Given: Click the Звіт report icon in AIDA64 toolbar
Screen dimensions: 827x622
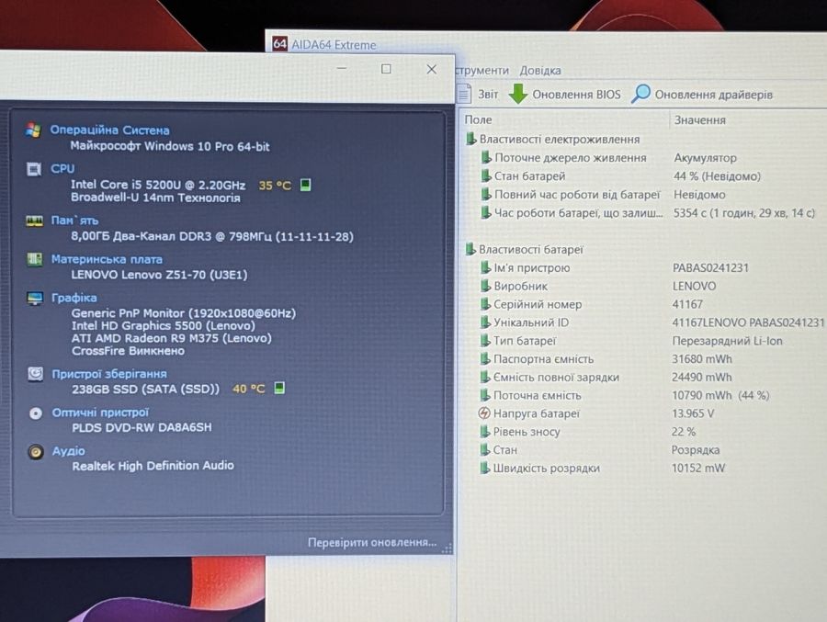Looking at the screenshot, I should (464, 94).
